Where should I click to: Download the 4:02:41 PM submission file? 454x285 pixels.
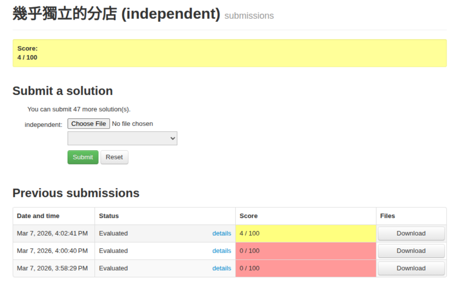[411, 234]
